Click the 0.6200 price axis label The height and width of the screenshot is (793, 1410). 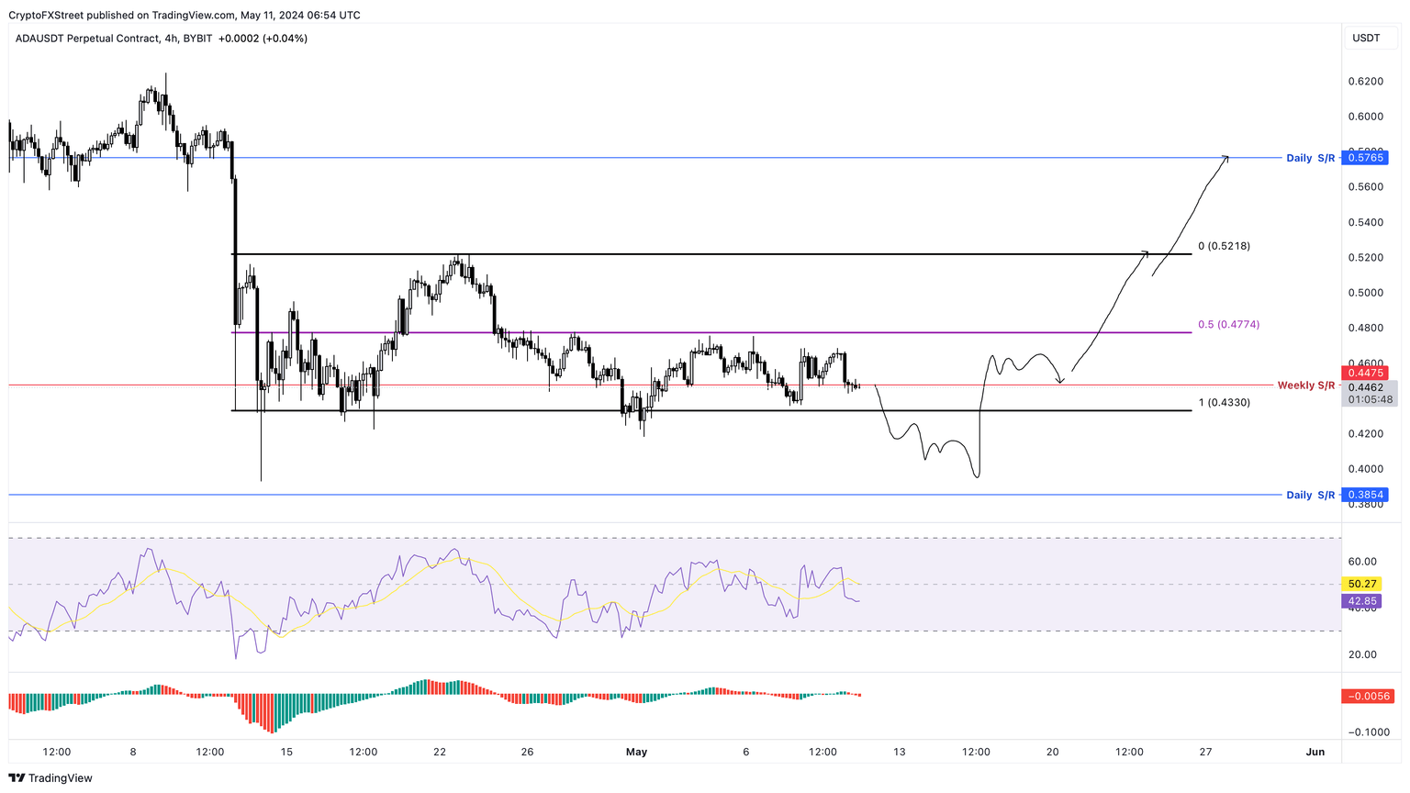point(1365,82)
